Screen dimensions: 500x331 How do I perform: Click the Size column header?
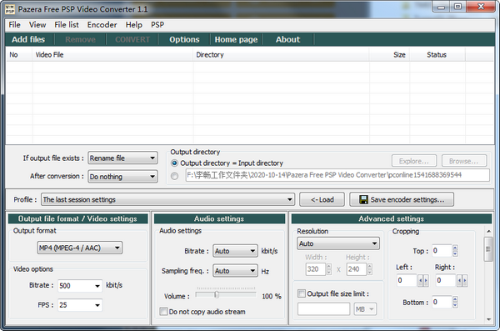[x=390, y=55]
